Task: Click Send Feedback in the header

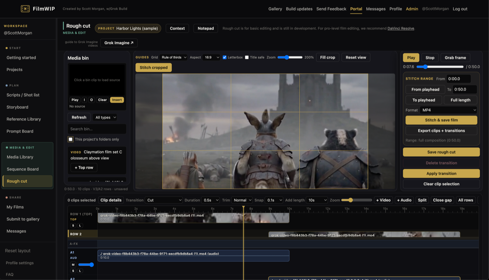Action: 331,9
